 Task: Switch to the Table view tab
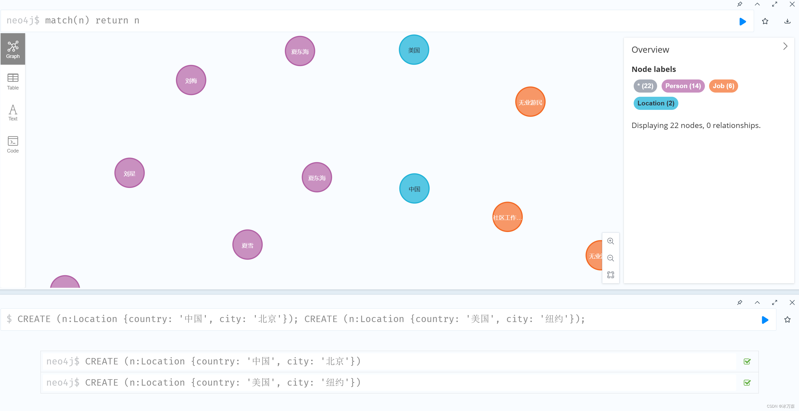click(13, 81)
